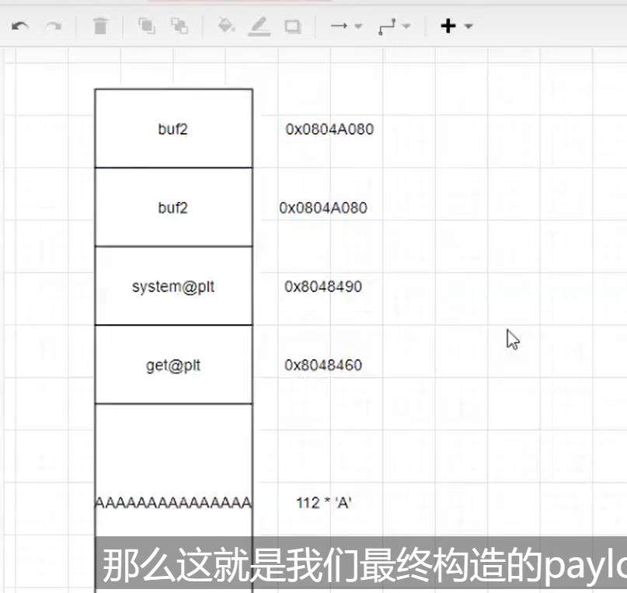627x593 pixels.
Task: Open the Fill Color bucket tool
Action: coord(226,26)
